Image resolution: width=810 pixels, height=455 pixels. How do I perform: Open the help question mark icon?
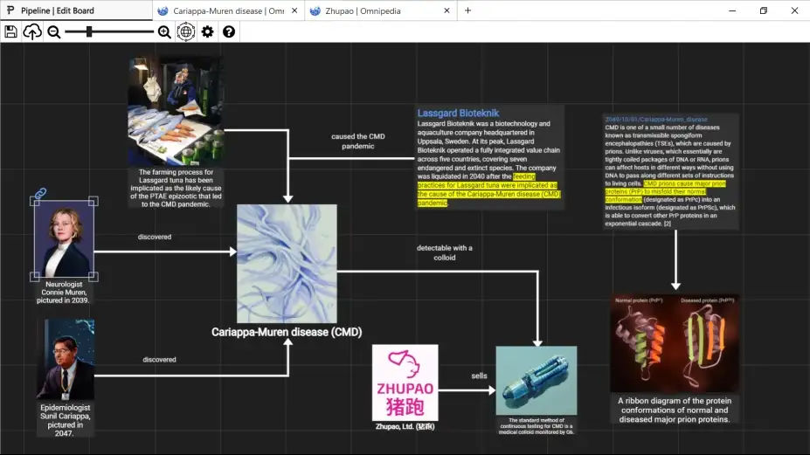point(229,32)
